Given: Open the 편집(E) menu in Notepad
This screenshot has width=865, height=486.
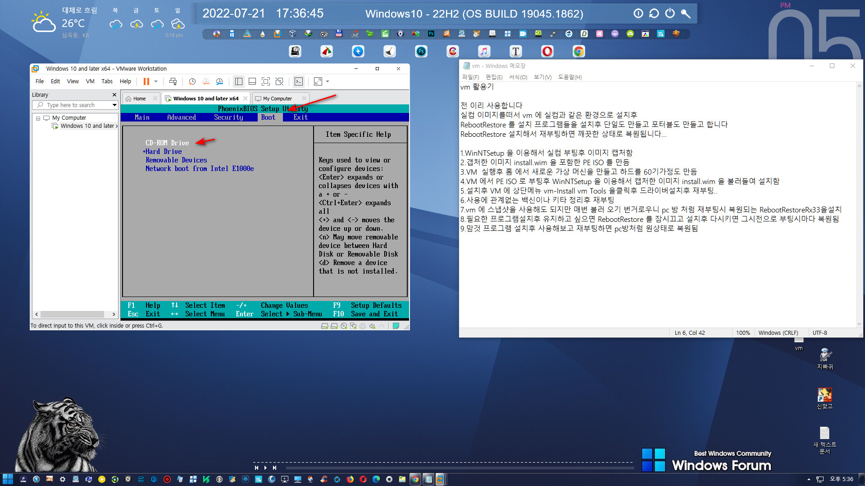Looking at the screenshot, I should click(494, 77).
